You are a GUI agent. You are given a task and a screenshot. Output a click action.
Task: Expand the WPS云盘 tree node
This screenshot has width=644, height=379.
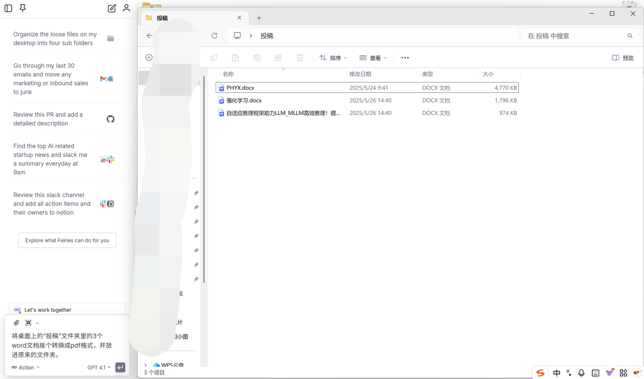tap(145, 365)
